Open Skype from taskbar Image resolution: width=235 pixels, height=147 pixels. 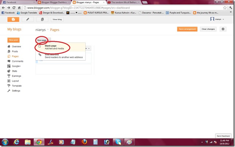coord(118,142)
